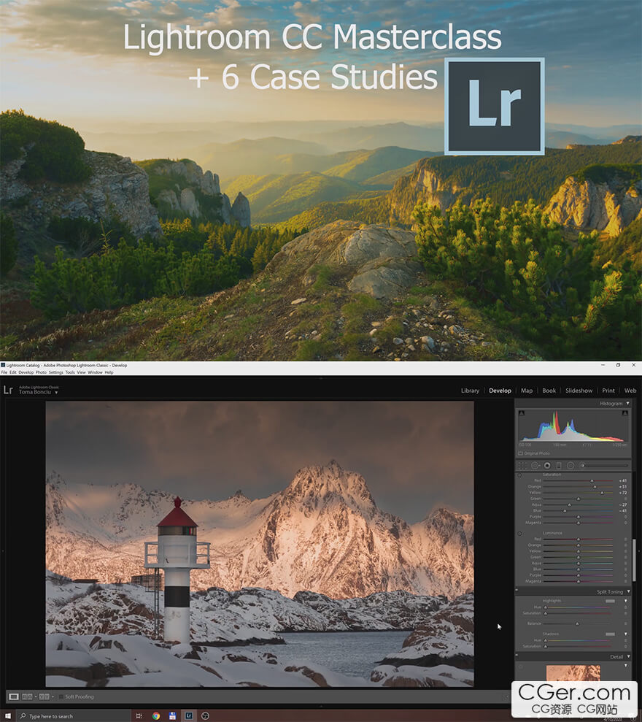
Task: Open OBS Studio from the taskbar
Action: click(x=205, y=716)
